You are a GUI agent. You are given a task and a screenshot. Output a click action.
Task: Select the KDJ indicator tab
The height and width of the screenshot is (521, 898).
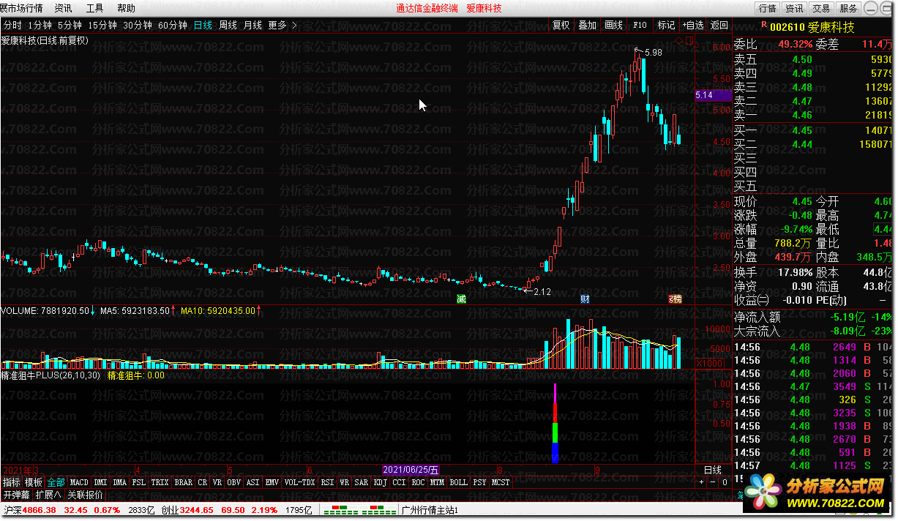pyautogui.click(x=381, y=482)
